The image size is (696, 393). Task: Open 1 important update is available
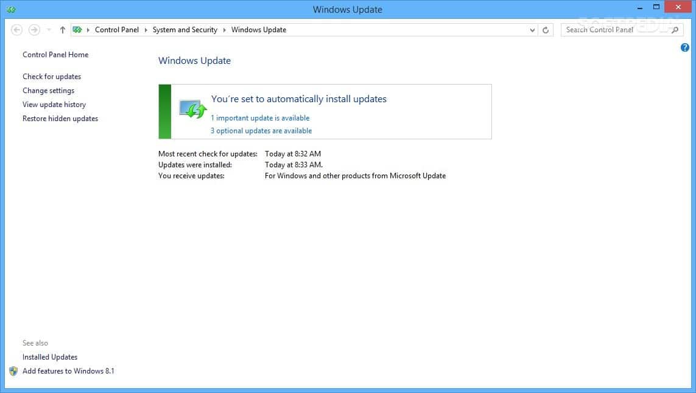260,118
